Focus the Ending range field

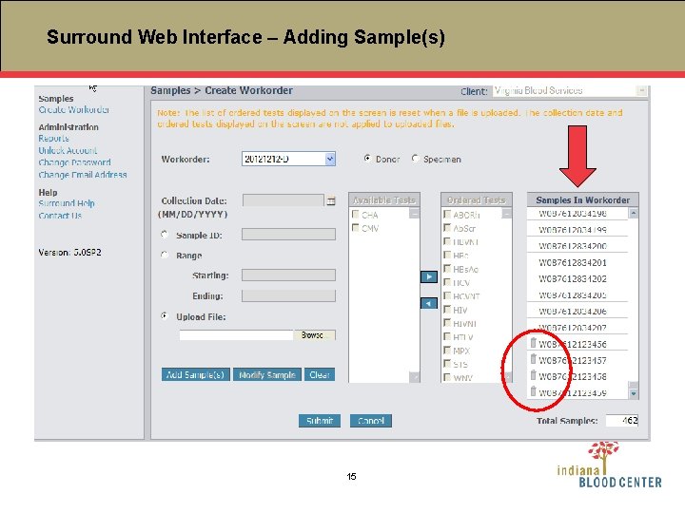288,295
